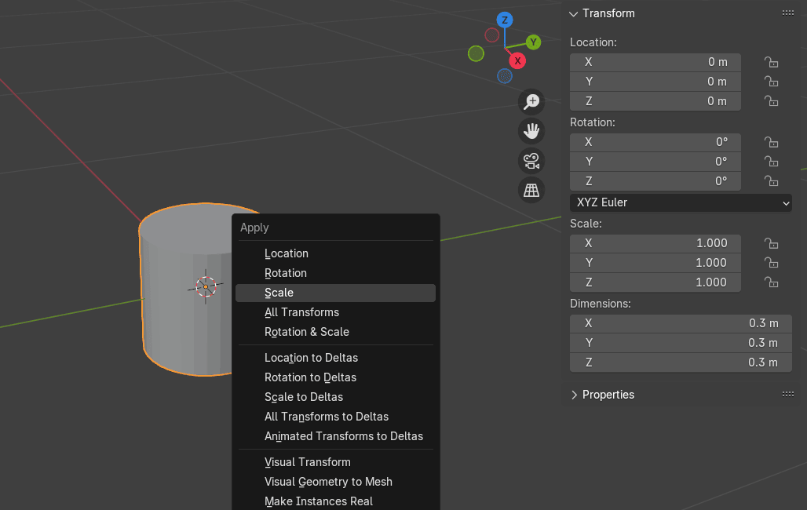Edit the Dimensions Z field
Image resolution: width=807 pixels, height=510 pixels.
[x=681, y=362]
